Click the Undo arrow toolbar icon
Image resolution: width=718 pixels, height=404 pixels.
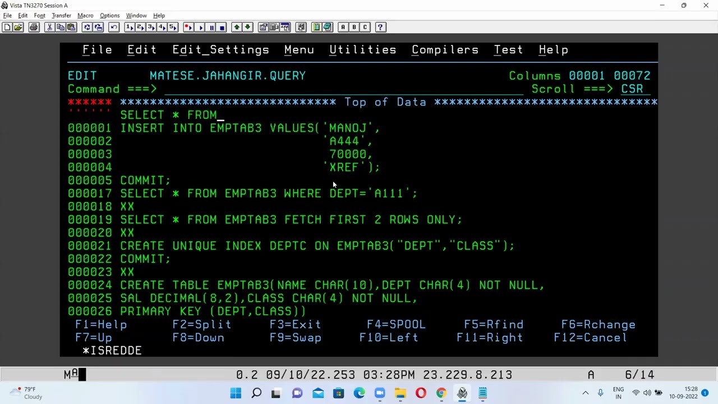click(x=114, y=27)
